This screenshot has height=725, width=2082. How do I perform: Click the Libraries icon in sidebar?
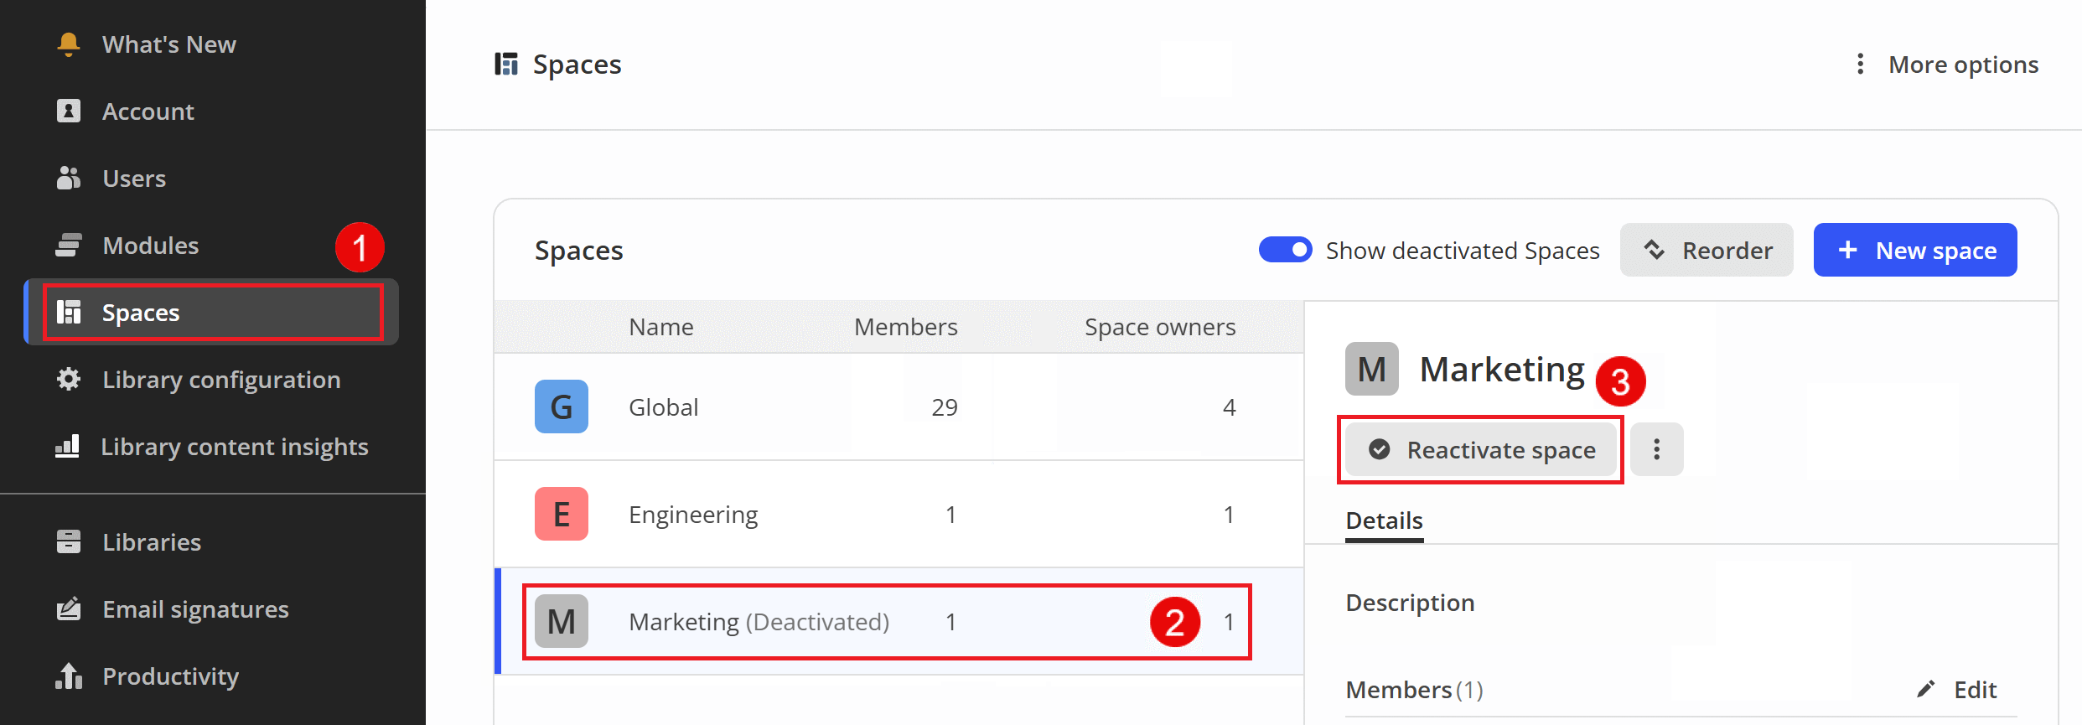tap(69, 541)
